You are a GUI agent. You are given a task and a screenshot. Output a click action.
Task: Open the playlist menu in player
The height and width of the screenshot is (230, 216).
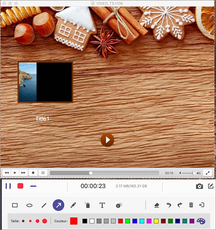tap(43, 173)
